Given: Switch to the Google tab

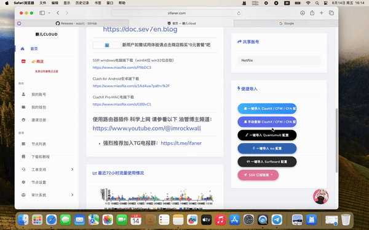Looking at the screenshot, I should (286, 23).
